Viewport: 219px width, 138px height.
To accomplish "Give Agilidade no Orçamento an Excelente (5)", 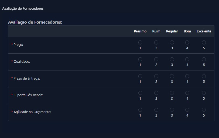I will pyautogui.click(x=204, y=110).
